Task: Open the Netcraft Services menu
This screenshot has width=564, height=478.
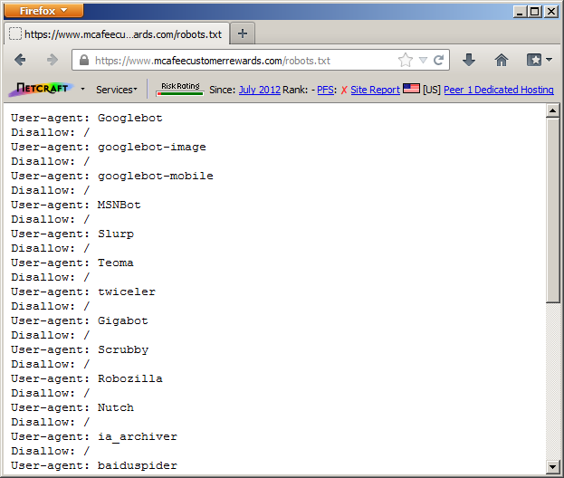Action: click(117, 90)
